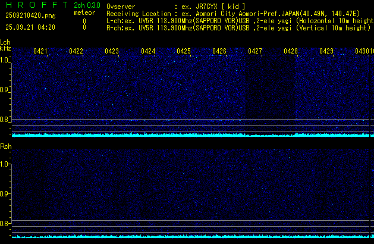Click the 0.8 mark on Lch axis
The height and width of the screenshot is (244, 374).
(x=5, y=120)
